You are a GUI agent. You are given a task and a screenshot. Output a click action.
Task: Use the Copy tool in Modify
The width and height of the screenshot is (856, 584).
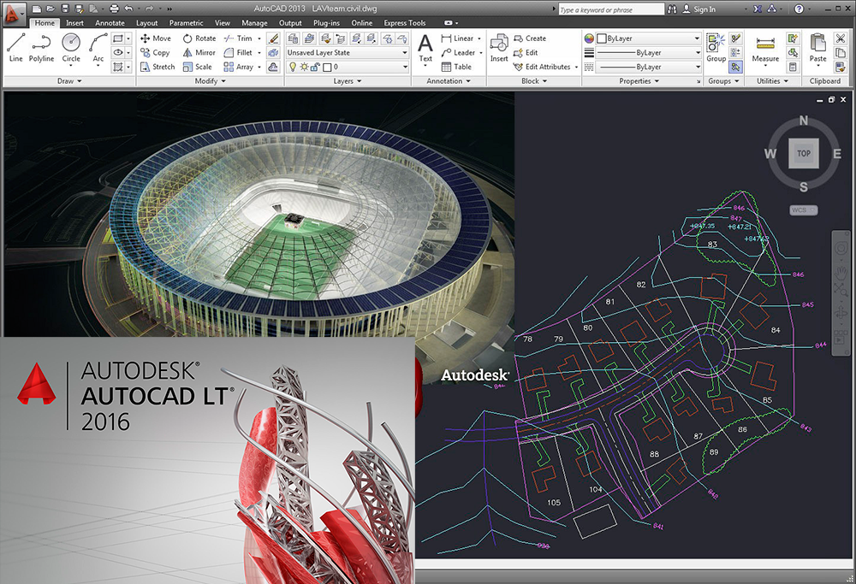click(x=155, y=52)
